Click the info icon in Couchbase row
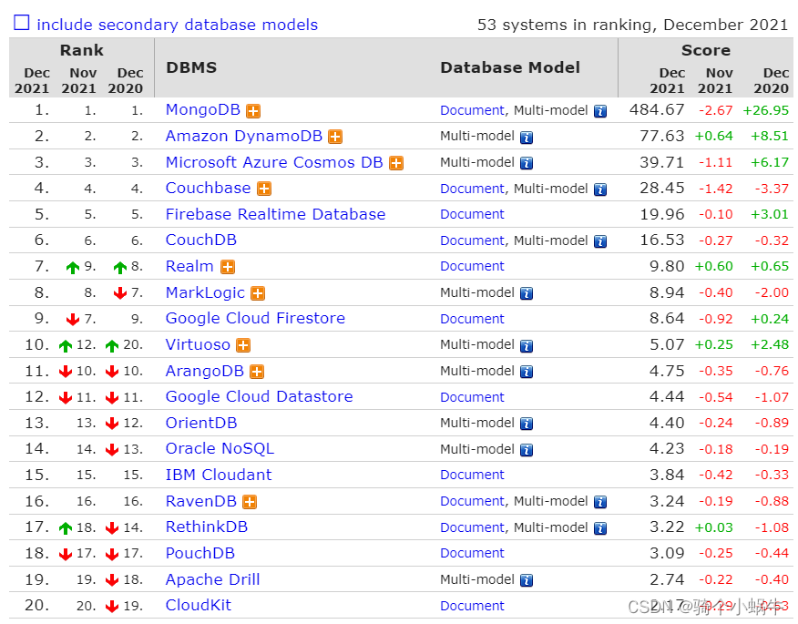Viewport: 798px width, 624px height. click(x=600, y=189)
